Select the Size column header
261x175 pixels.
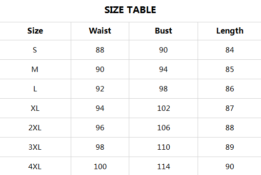[35, 31]
